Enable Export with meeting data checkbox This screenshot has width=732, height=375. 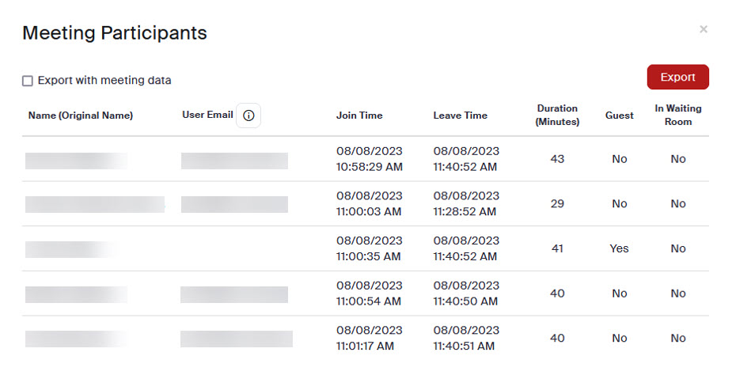click(28, 81)
